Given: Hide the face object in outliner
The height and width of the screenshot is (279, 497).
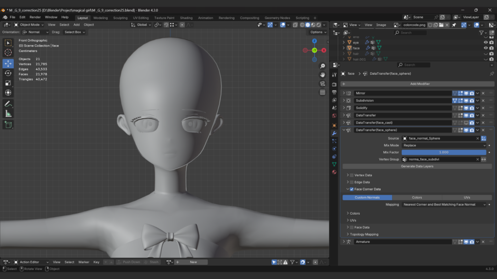Looking at the screenshot, I should pos(485,48).
